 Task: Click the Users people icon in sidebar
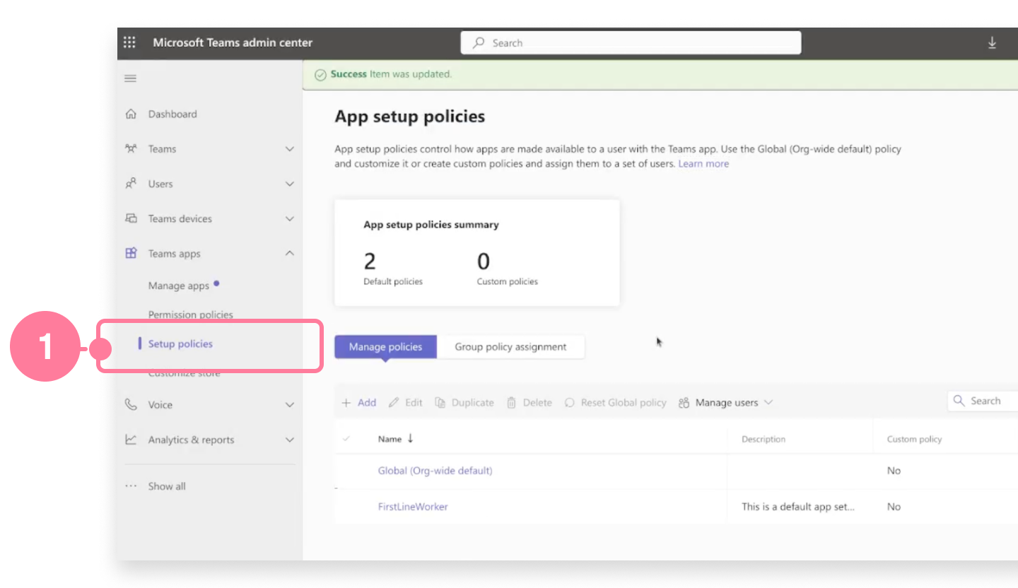click(130, 184)
